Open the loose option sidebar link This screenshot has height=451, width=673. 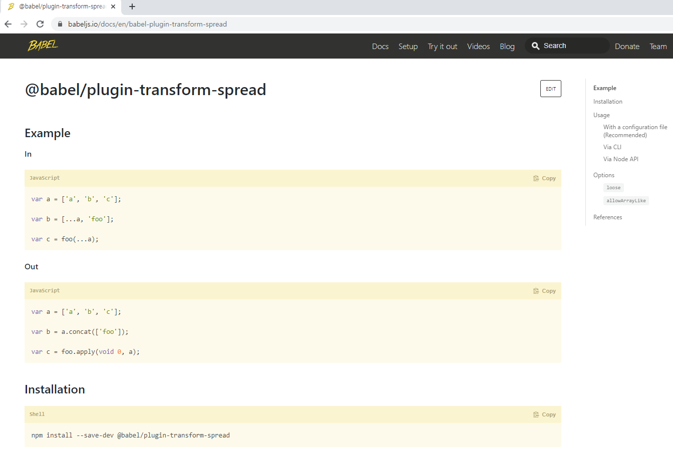point(613,188)
